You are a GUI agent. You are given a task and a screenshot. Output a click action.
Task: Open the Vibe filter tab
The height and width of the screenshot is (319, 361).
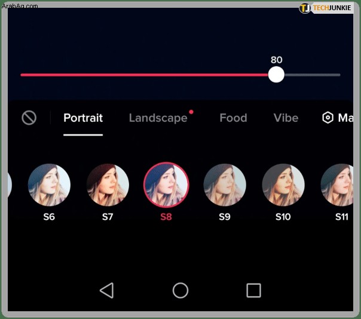tap(286, 118)
